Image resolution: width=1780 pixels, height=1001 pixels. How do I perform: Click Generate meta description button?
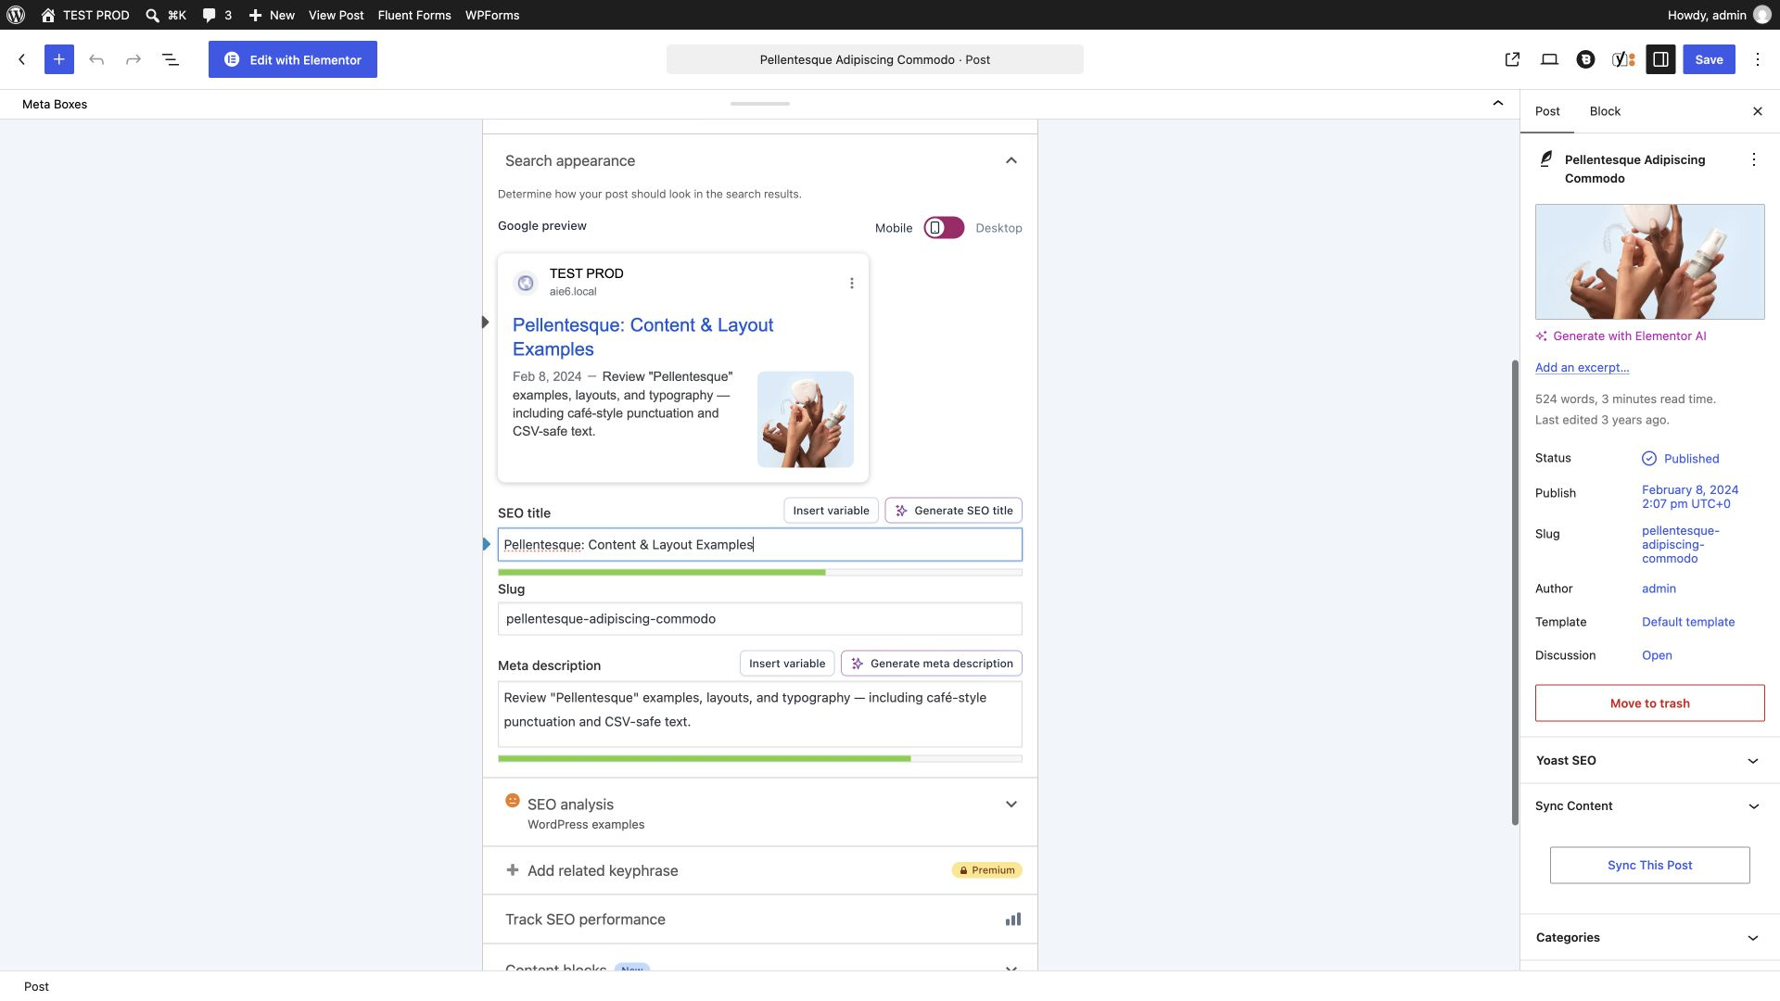[932, 664]
